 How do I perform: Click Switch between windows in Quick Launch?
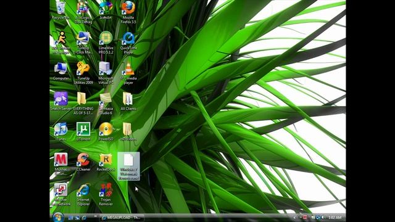point(77,218)
